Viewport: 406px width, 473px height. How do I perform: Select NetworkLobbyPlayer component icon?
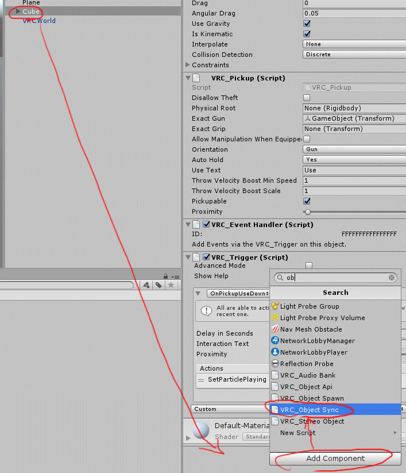click(274, 352)
